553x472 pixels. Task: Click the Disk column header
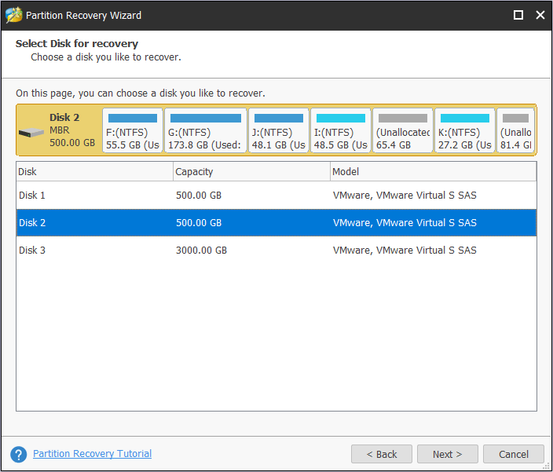tap(94, 172)
